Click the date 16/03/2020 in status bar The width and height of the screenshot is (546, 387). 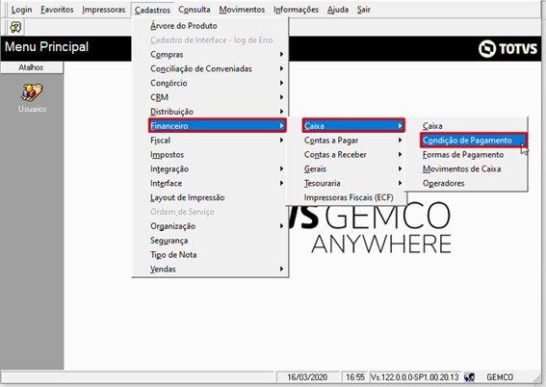(307, 377)
